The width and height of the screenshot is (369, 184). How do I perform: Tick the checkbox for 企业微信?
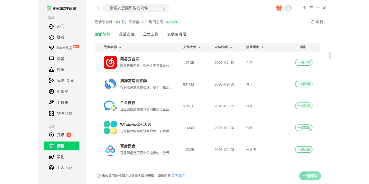(x=99, y=106)
